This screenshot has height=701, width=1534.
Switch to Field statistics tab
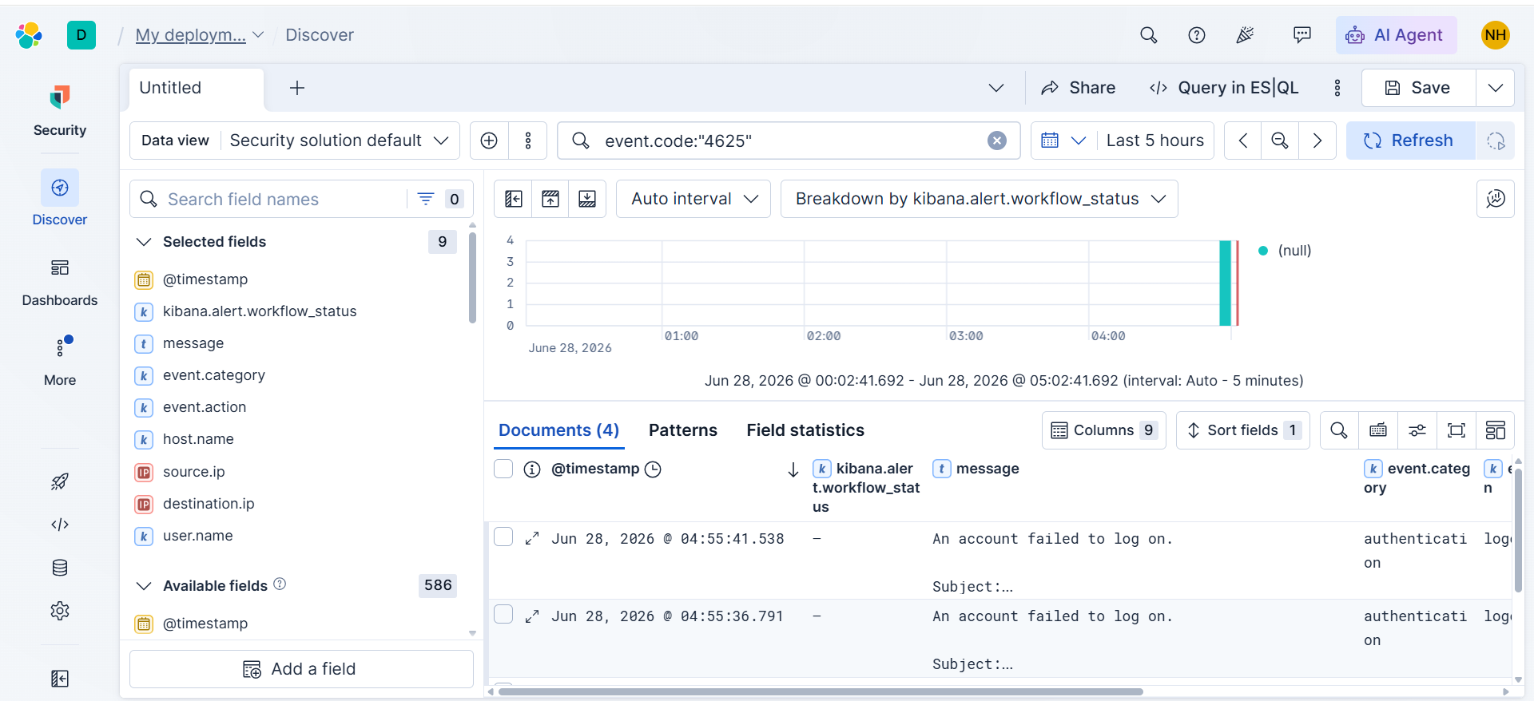(x=805, y=430)
